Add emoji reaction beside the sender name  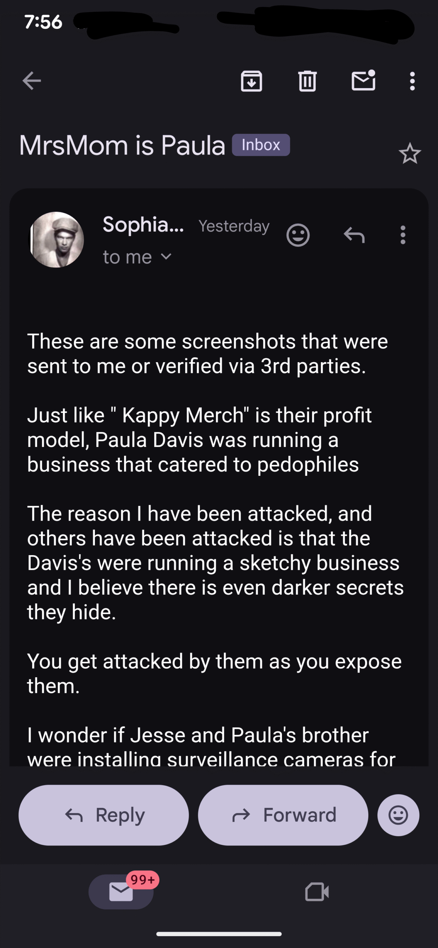[298, 235]
